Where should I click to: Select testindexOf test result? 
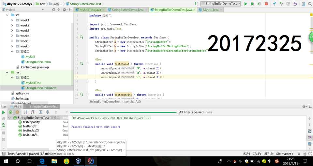31,130
